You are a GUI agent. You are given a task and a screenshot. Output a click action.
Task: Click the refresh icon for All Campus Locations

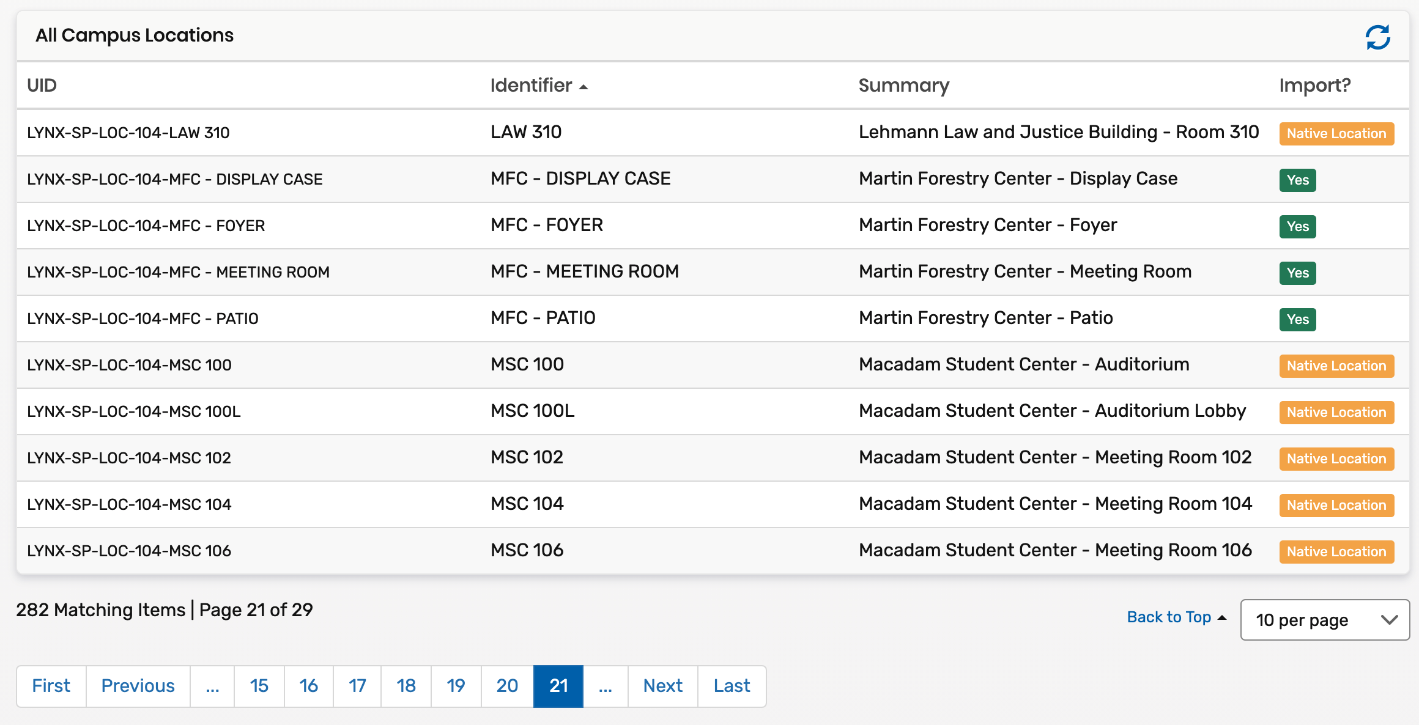pos(1377,37)
